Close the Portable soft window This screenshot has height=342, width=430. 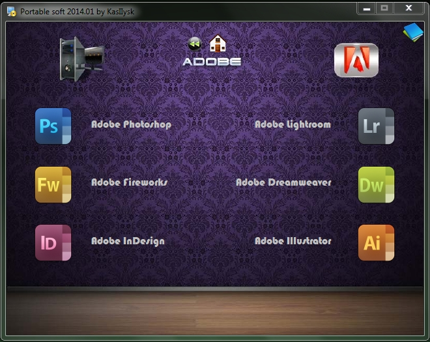point(408,8)
